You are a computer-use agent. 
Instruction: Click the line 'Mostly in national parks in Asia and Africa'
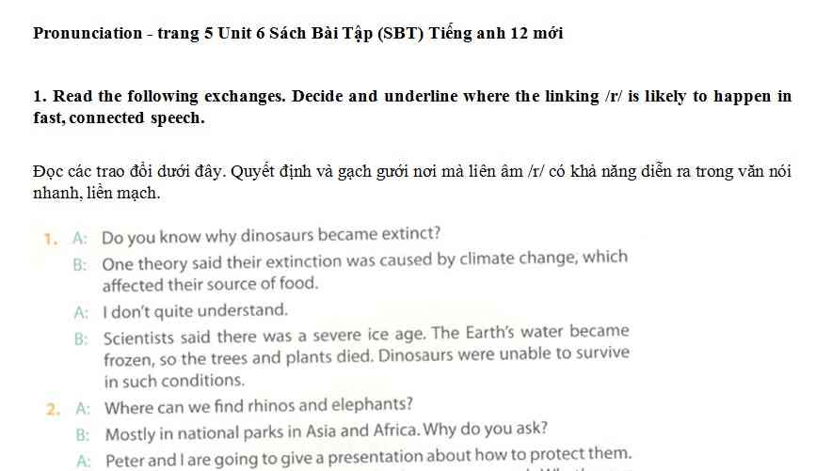tap(327, 432)
